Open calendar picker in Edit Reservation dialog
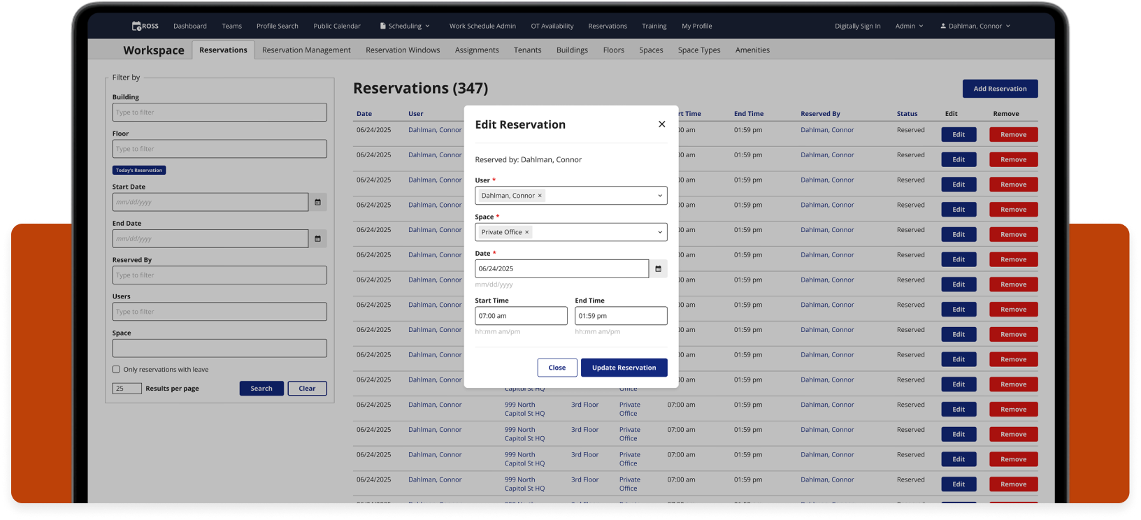This screenshot has height=520, width=1141. point(658,268)
